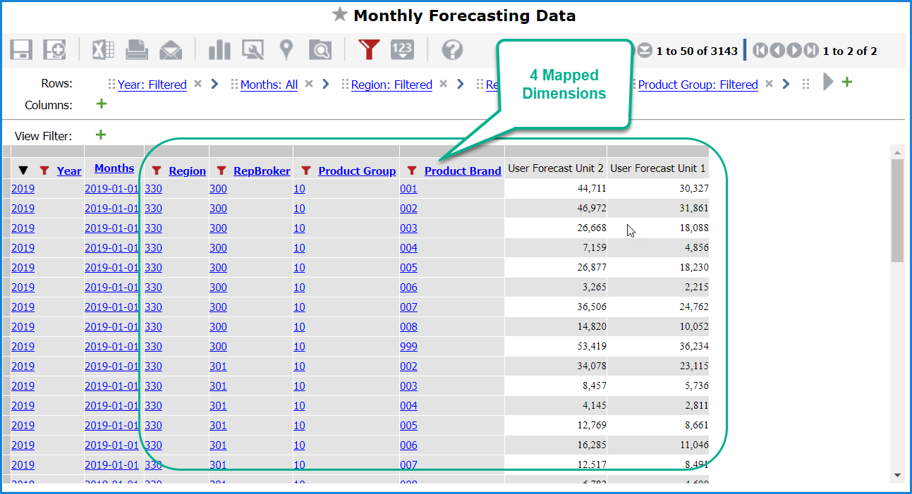Viewport: 912px width, 494px height.
Task: Click the 123 number format icon
Action: (402, 49)
